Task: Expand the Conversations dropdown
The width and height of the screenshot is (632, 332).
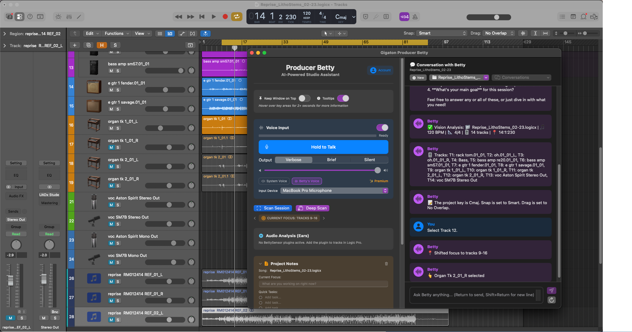Action: 522,78
